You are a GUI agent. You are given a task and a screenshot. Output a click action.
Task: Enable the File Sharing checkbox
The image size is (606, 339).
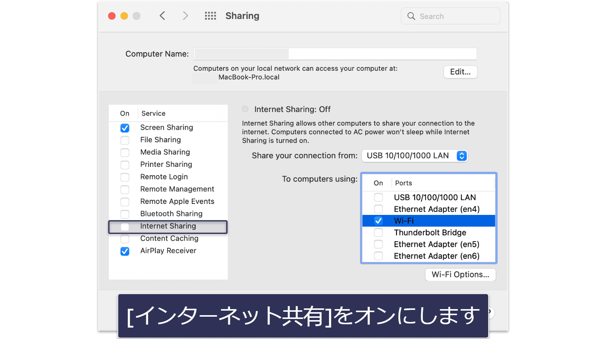(x=125, y=140)
